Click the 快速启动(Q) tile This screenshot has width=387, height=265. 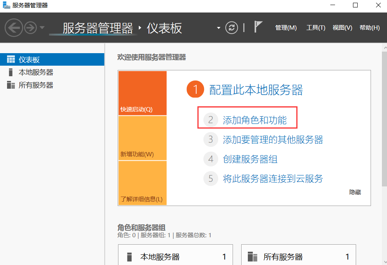click(142, 93)
